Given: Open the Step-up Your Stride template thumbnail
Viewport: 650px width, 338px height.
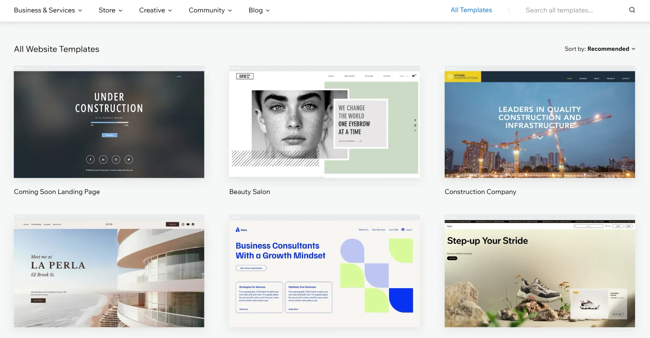Looking at the screenshot, I should (x=539, y=271).
